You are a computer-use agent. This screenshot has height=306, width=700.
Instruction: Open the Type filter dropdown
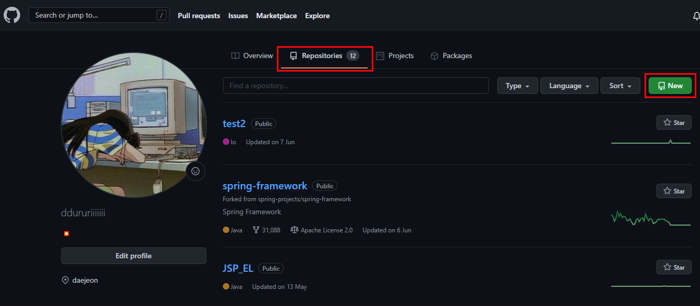pyautogui.click(x=517, y=86)
